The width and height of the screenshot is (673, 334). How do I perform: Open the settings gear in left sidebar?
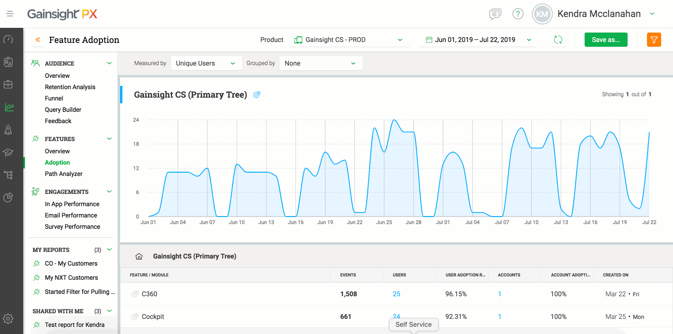click(8, 318)
